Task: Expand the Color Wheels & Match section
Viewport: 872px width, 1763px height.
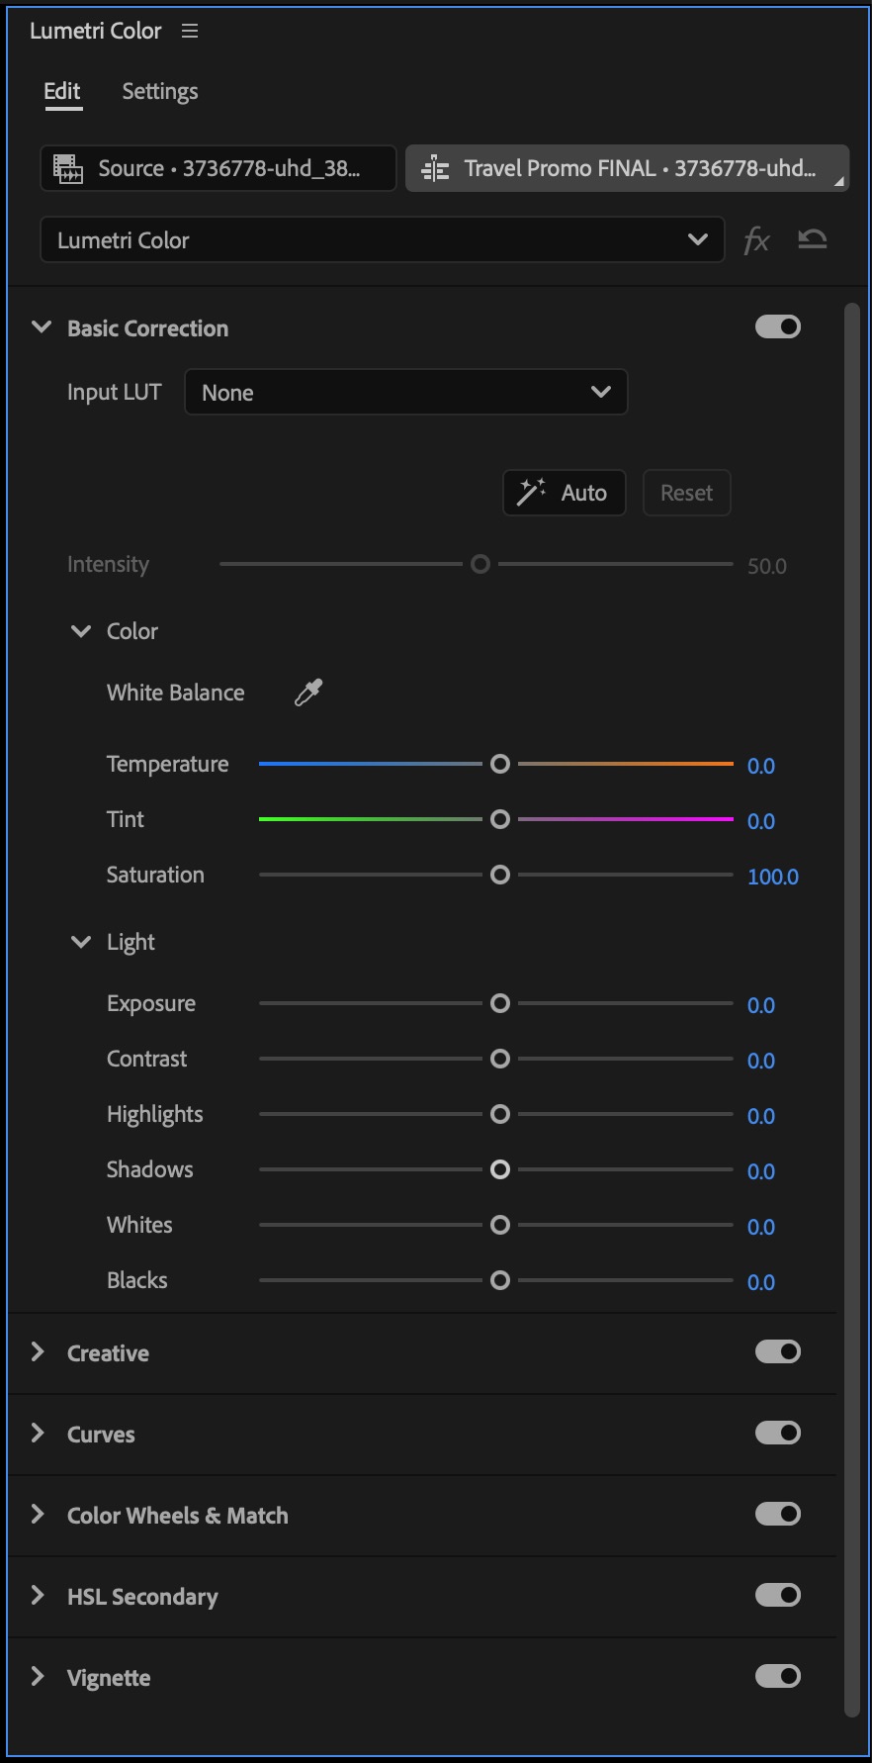Action: pyautogui.click(x=38, y=1515)
